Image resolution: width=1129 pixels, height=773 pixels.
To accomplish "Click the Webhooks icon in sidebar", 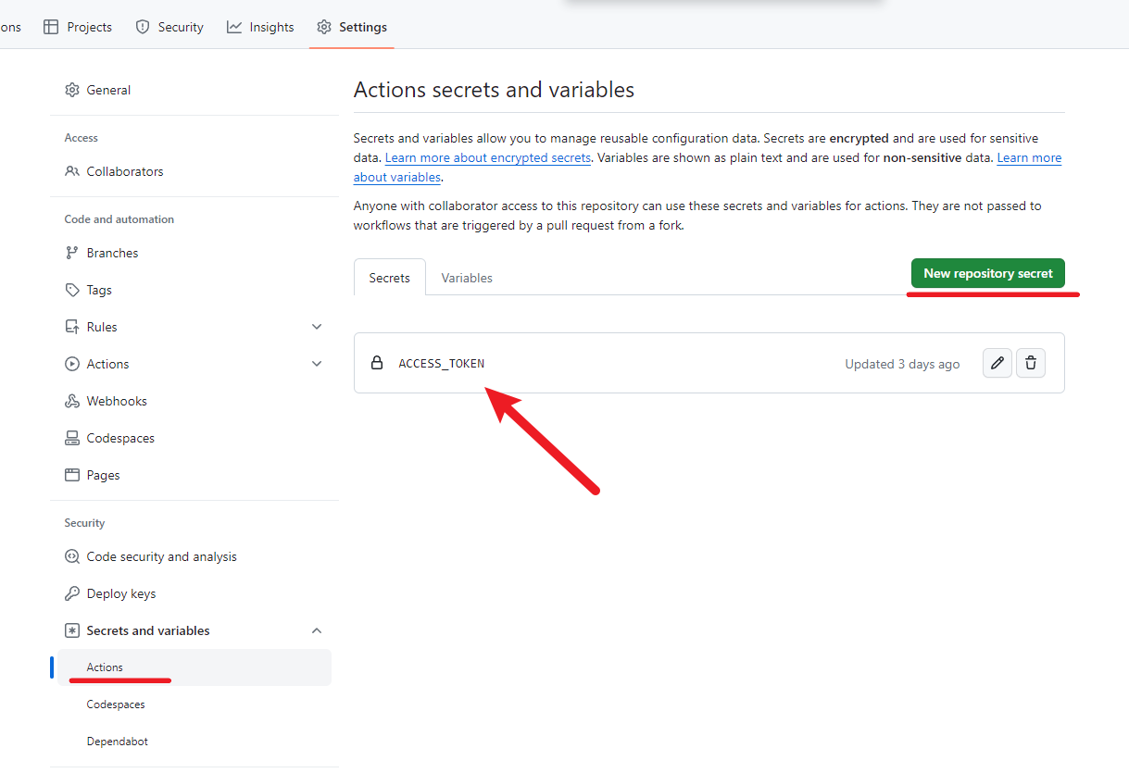I will coord(72,401).
